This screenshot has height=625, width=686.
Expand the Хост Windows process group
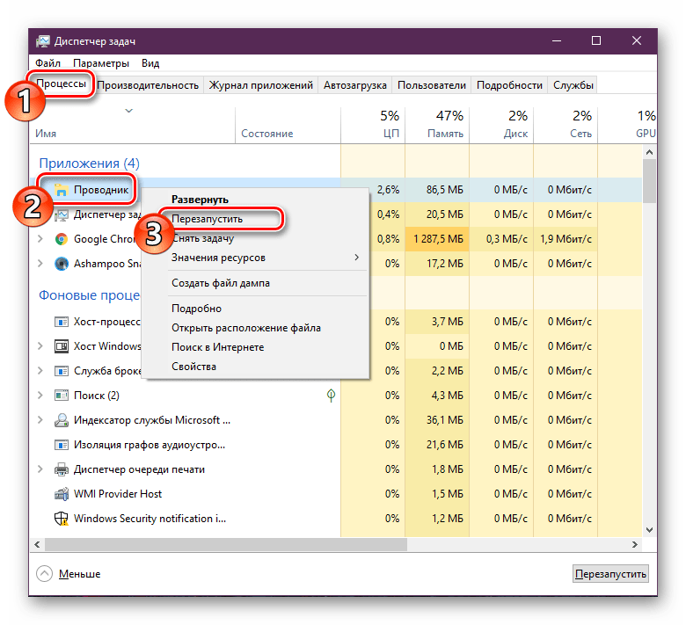40,346
